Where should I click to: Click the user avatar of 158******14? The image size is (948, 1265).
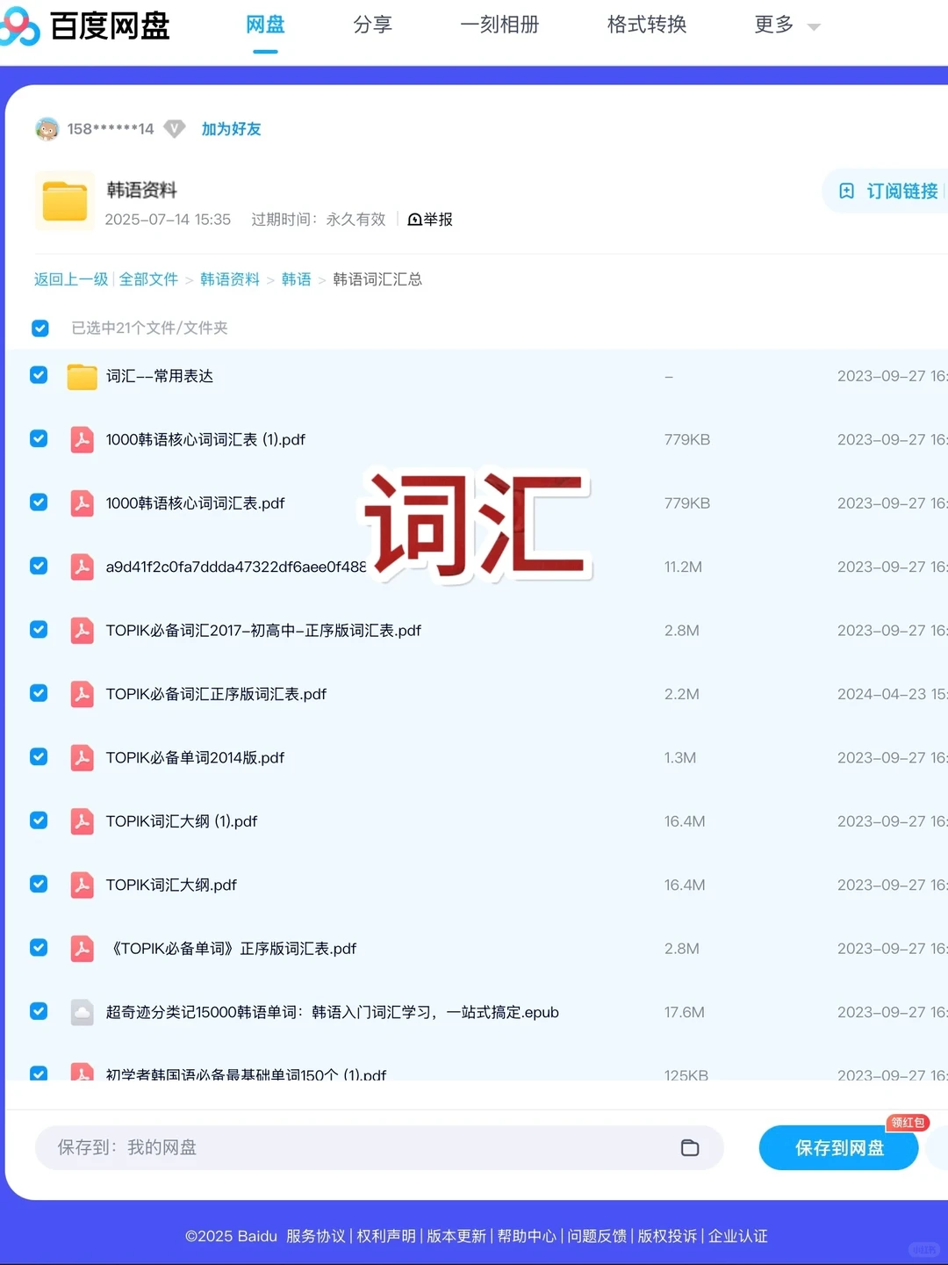48,128
